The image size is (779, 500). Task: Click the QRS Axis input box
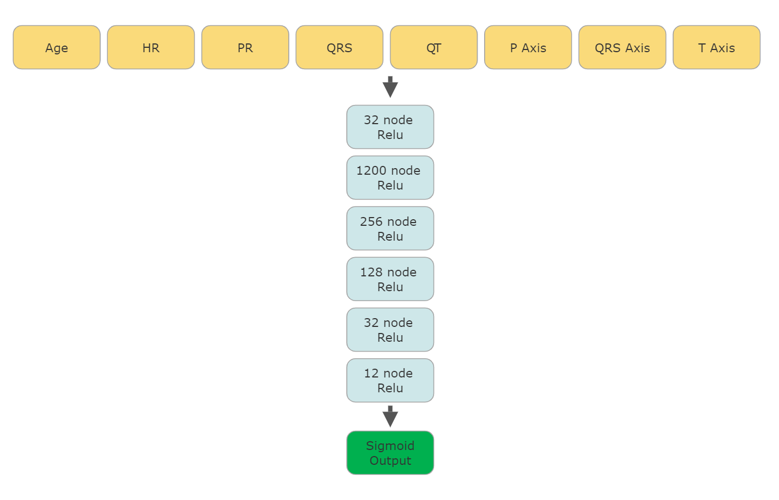[622, 47]
